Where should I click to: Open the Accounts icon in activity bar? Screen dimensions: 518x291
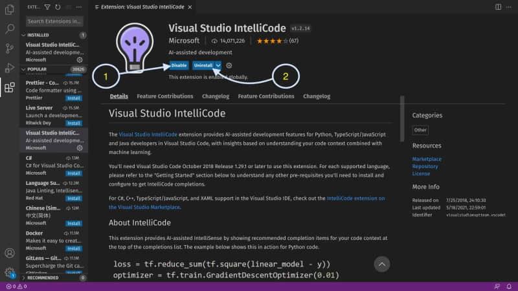tap(10, 253)
